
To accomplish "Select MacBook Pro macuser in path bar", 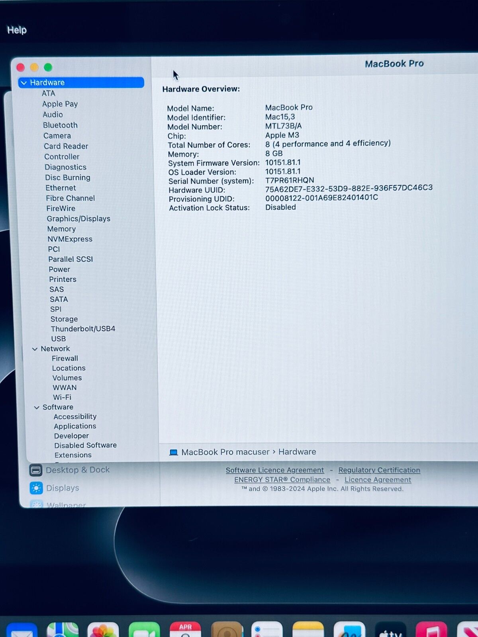I will pyautogui.click(x=225, y=452).
